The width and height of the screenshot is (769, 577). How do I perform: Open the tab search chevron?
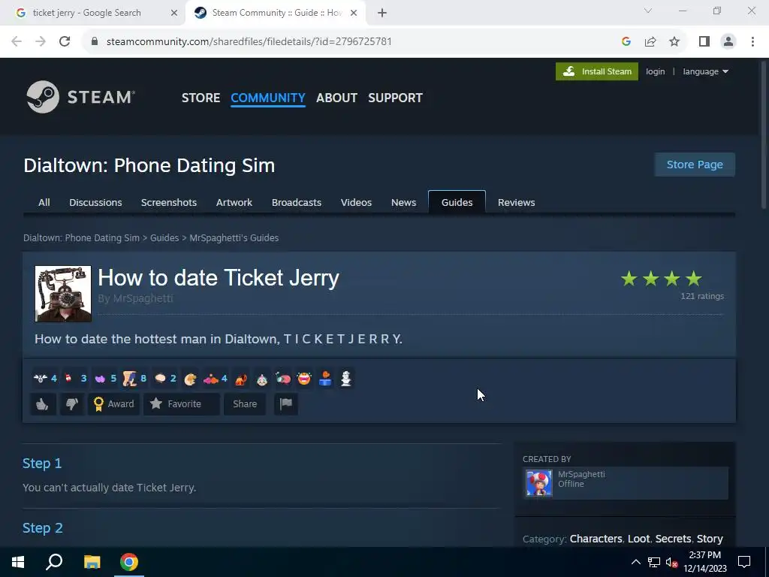648,11
